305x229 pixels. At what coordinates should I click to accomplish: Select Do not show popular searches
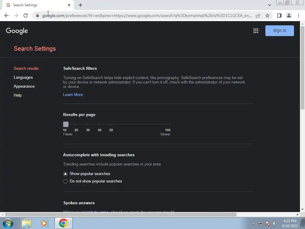click(x=65, y=181)
